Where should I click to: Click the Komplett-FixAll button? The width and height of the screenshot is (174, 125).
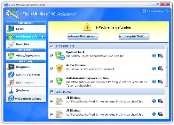coord(134,36)
